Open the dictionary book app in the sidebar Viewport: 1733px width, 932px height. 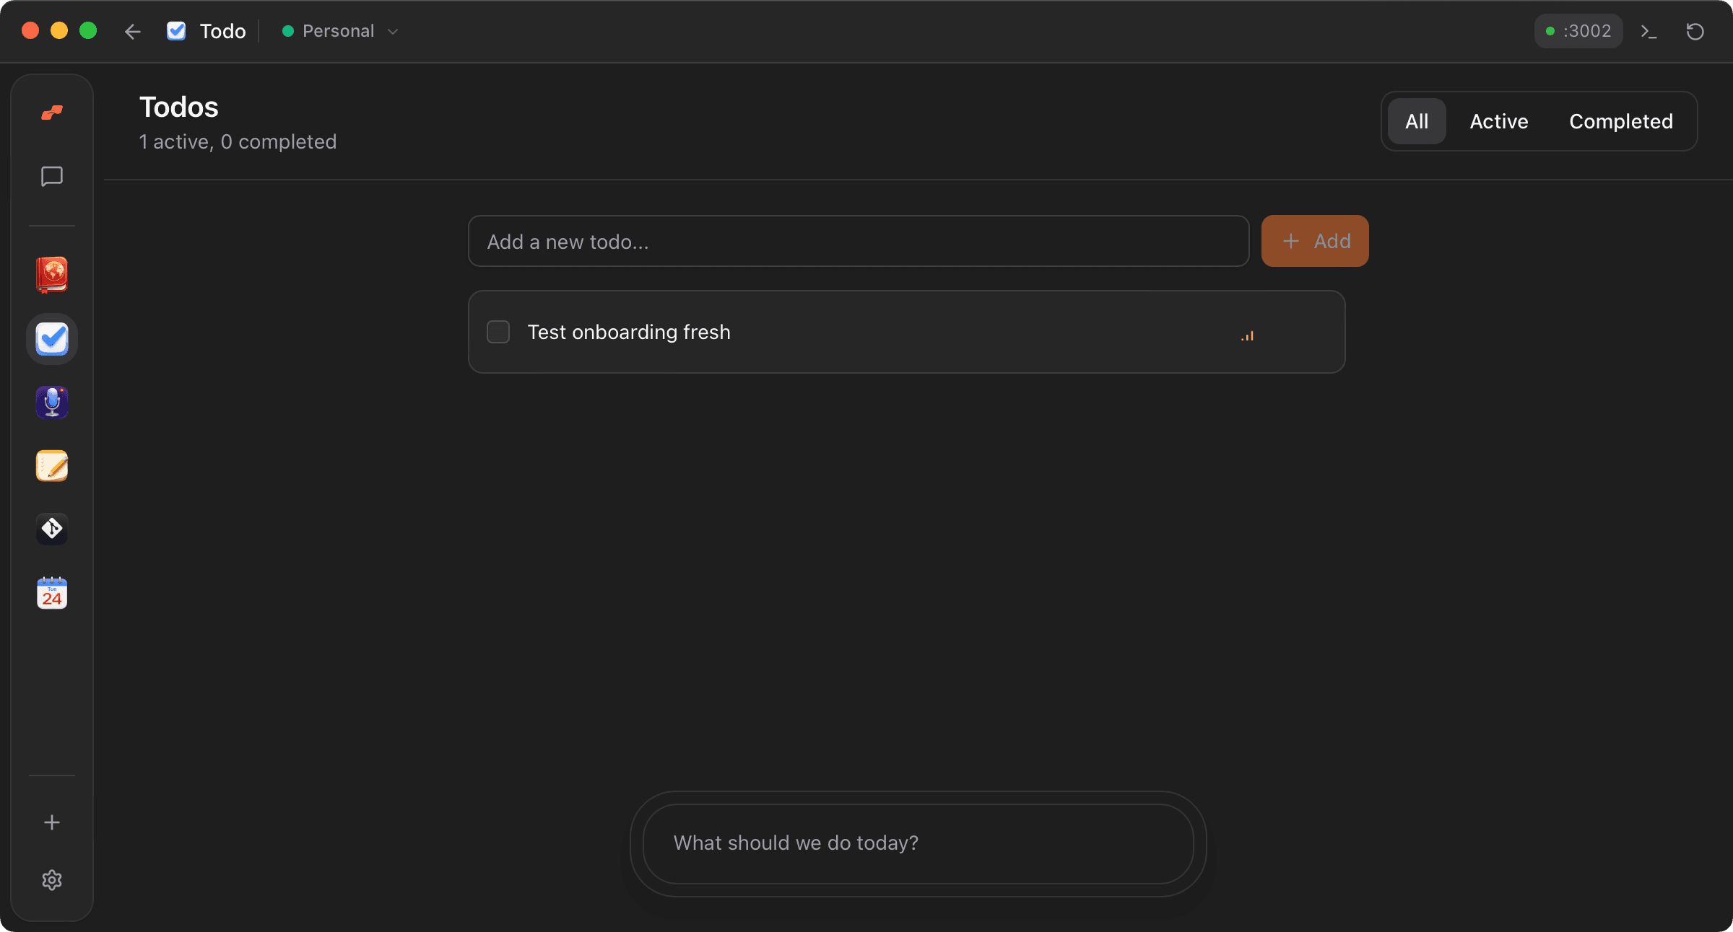click(x=51, y=276)
